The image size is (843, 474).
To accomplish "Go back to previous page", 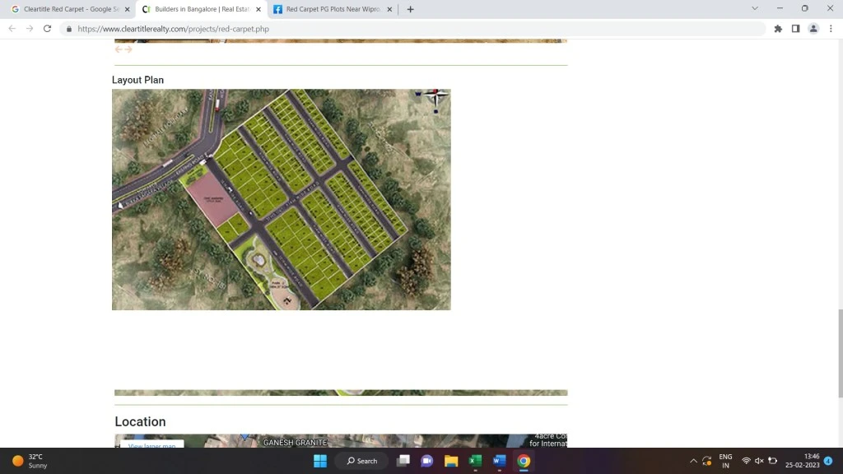I will (x=12, y=29).
